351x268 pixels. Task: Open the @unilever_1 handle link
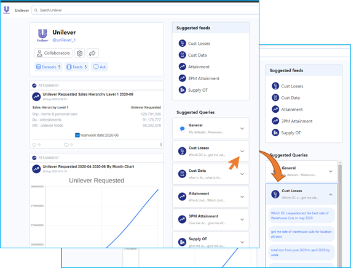[64, 40]
